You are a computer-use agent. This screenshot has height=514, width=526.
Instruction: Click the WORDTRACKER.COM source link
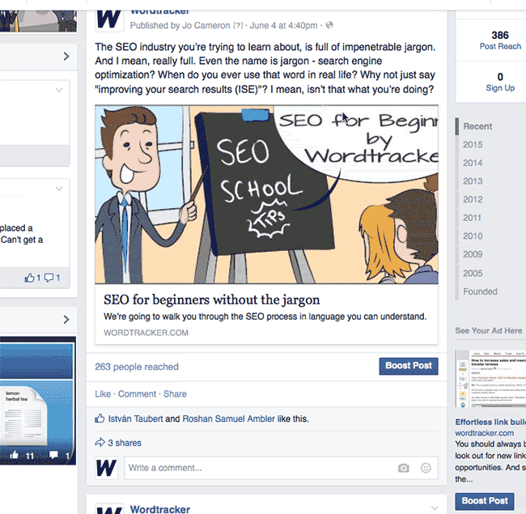(x=146, y=333)
